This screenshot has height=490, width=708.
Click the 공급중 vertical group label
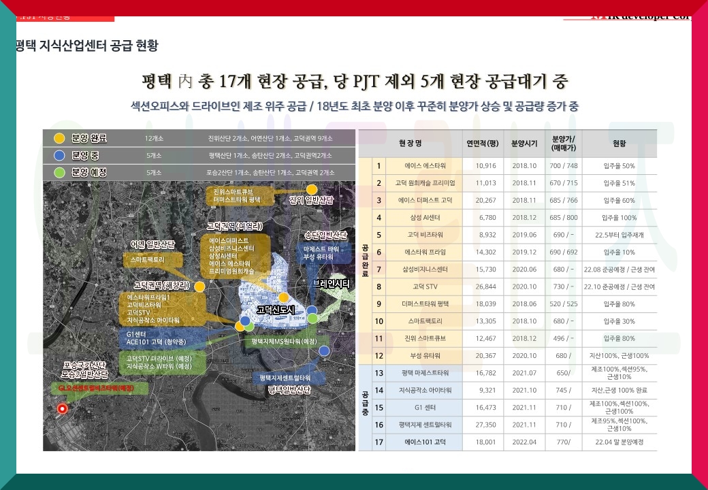click(365, 403)
